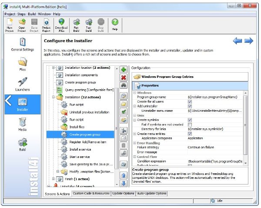Select the Install files action
This screenshot has height=208, width=261.
(x=77, y=127)
